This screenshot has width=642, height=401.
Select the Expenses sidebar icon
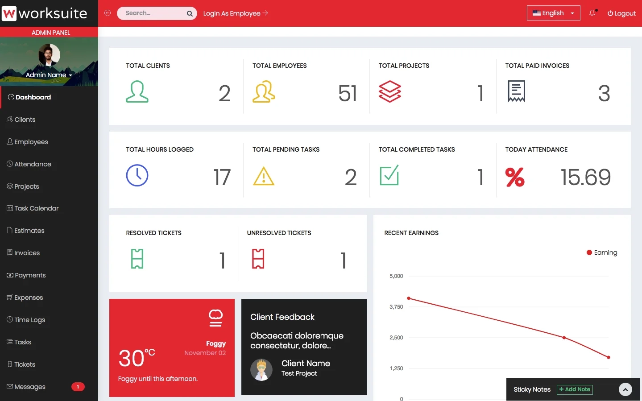[x=9, y=297]
